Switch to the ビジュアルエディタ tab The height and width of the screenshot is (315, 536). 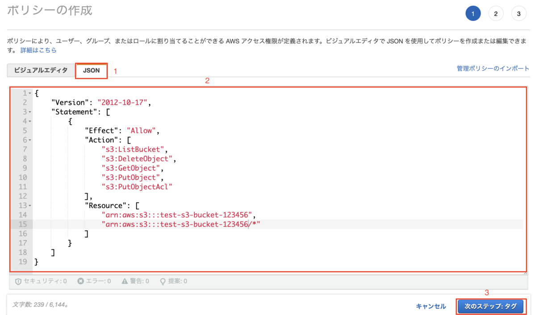pos(41,70)
